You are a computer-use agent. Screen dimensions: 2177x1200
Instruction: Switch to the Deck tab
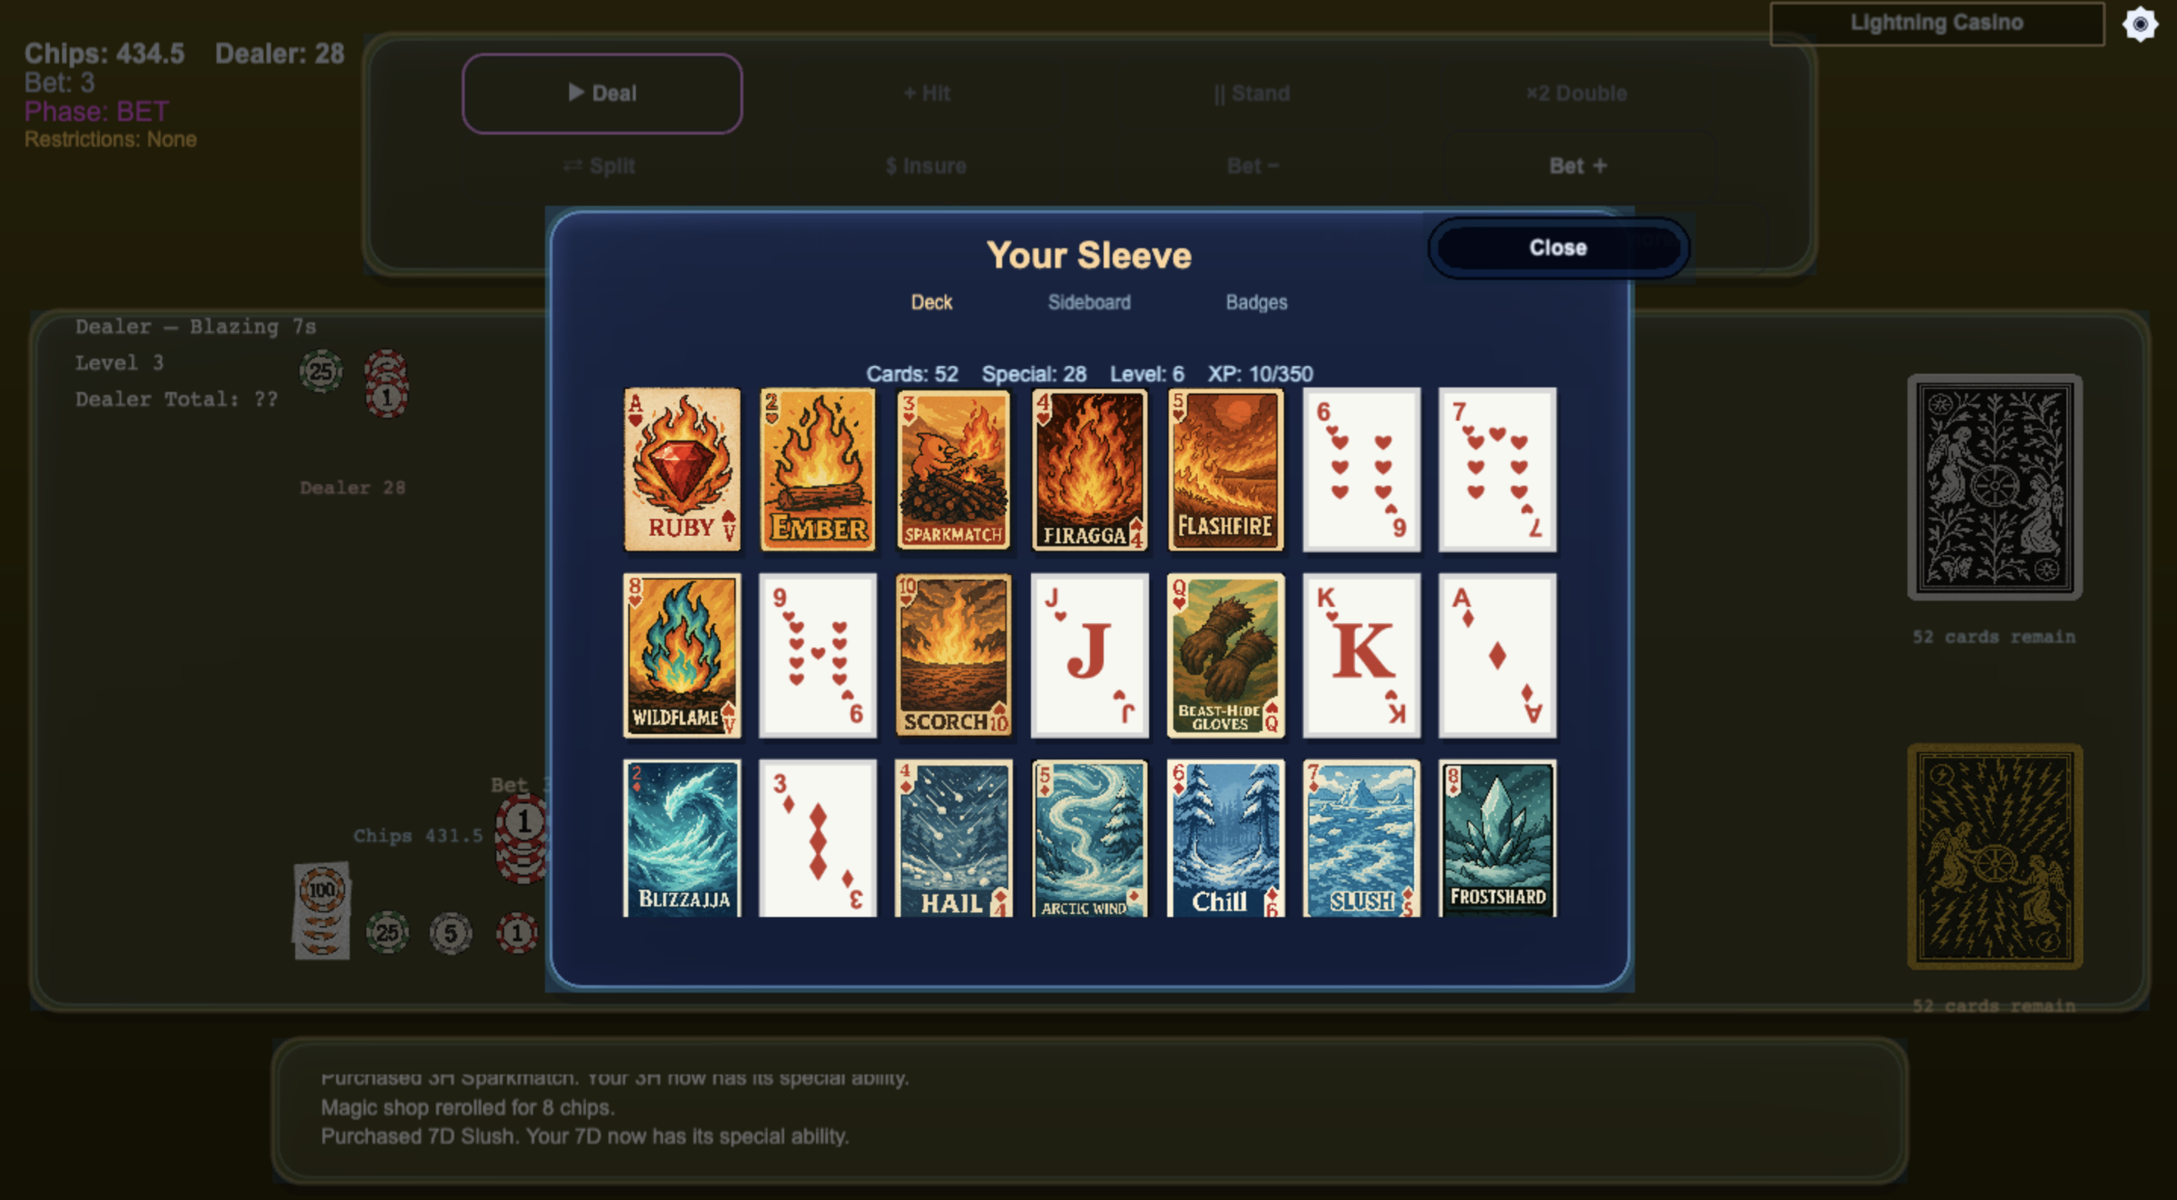[x=931, y=303]
